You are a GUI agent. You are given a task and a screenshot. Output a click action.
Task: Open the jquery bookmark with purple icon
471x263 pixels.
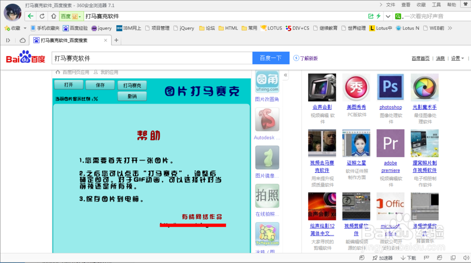click(102, 28)
